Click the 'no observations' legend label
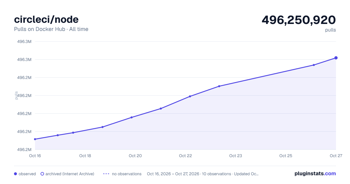This screenshot has width=350, height=184. pos(127,174)
